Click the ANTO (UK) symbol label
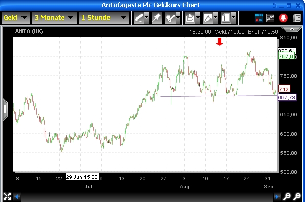The height and width of the screenshot is (202, 305). (x=29, y=31)
